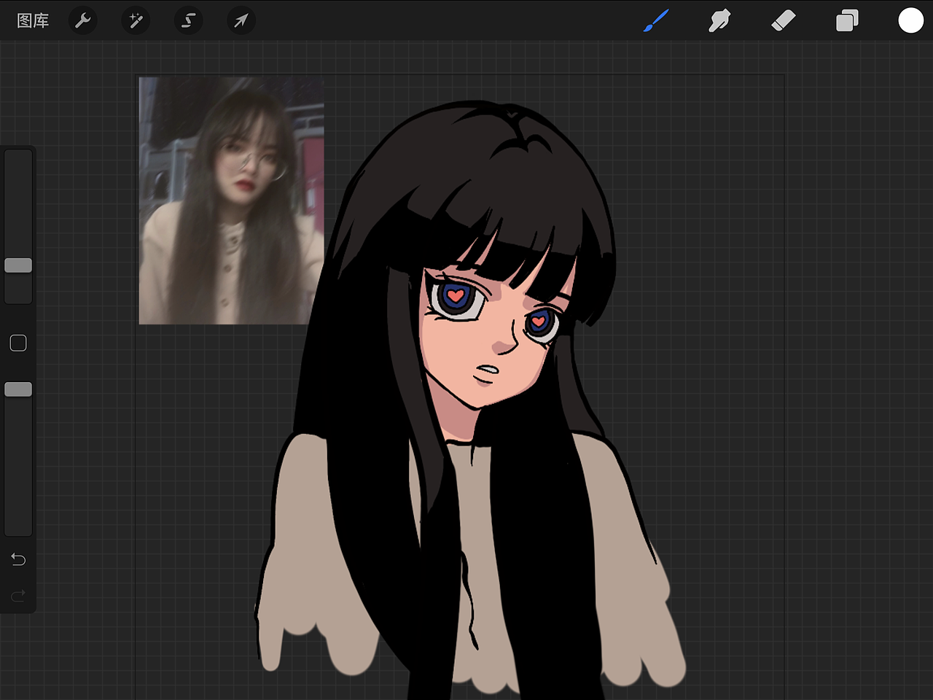Screen dimensions: 933x700
Task: Click the brush opacity slider handle
Action: [x=18, y=389]
